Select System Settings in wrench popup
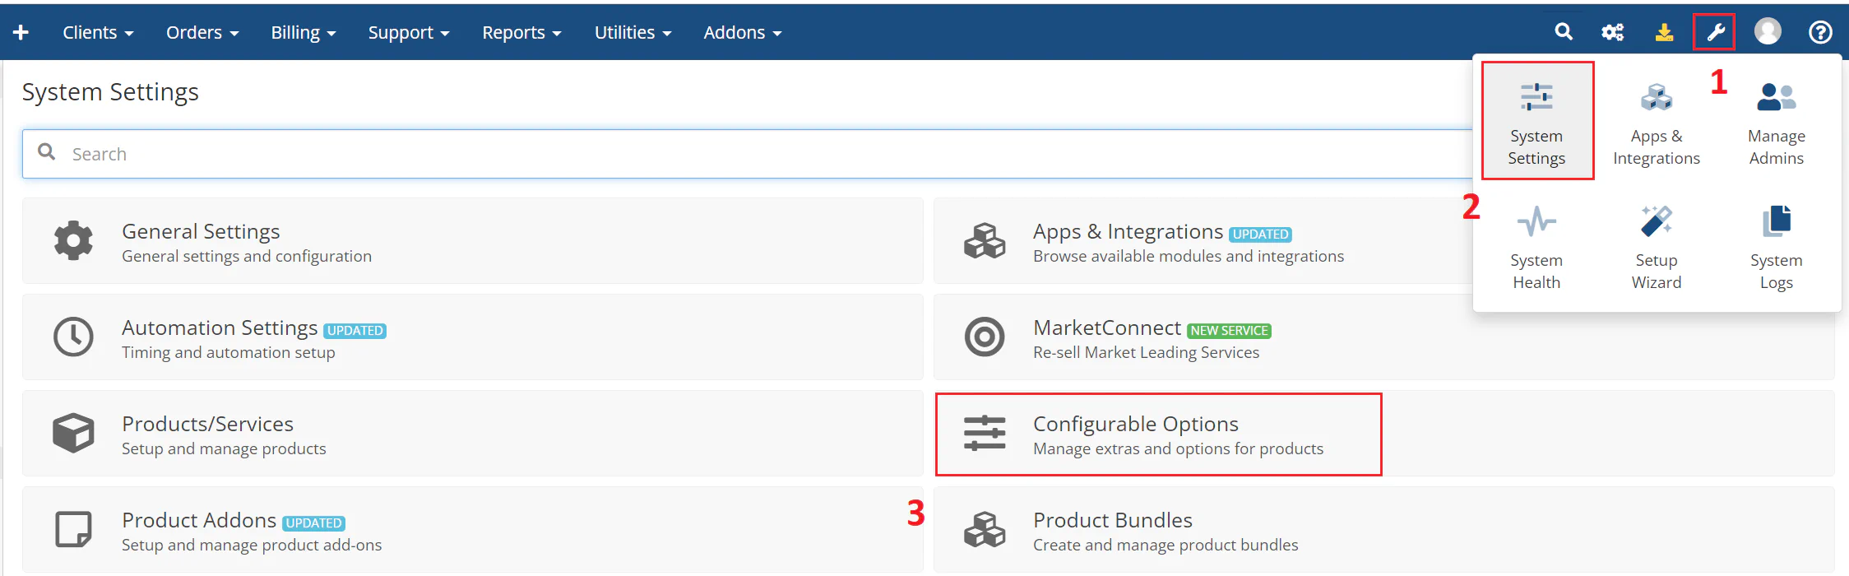This screenshot has width=1849, height=576. 1536,122
